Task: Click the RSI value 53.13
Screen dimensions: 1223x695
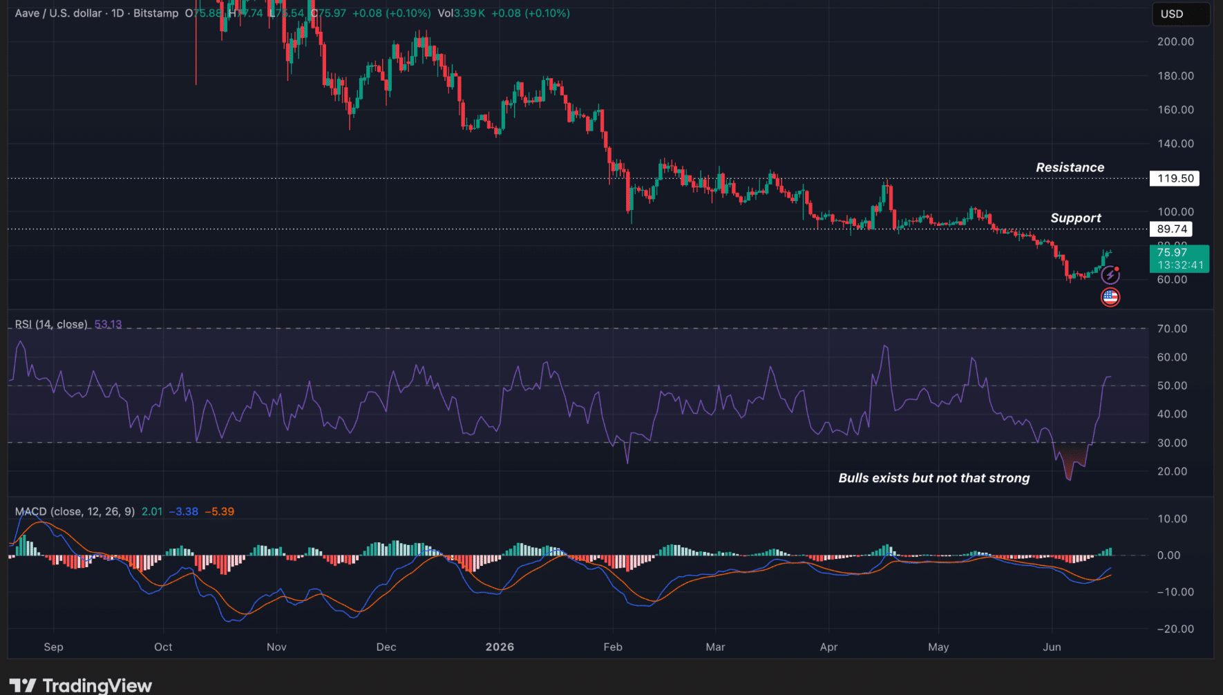Action: 108,325
